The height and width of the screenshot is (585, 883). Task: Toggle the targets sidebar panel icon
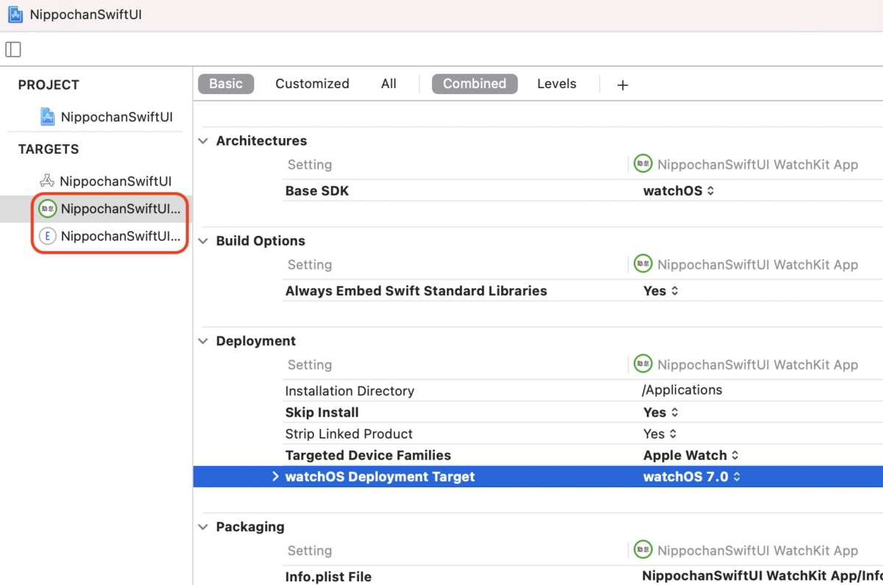click(x=13, y=49)
